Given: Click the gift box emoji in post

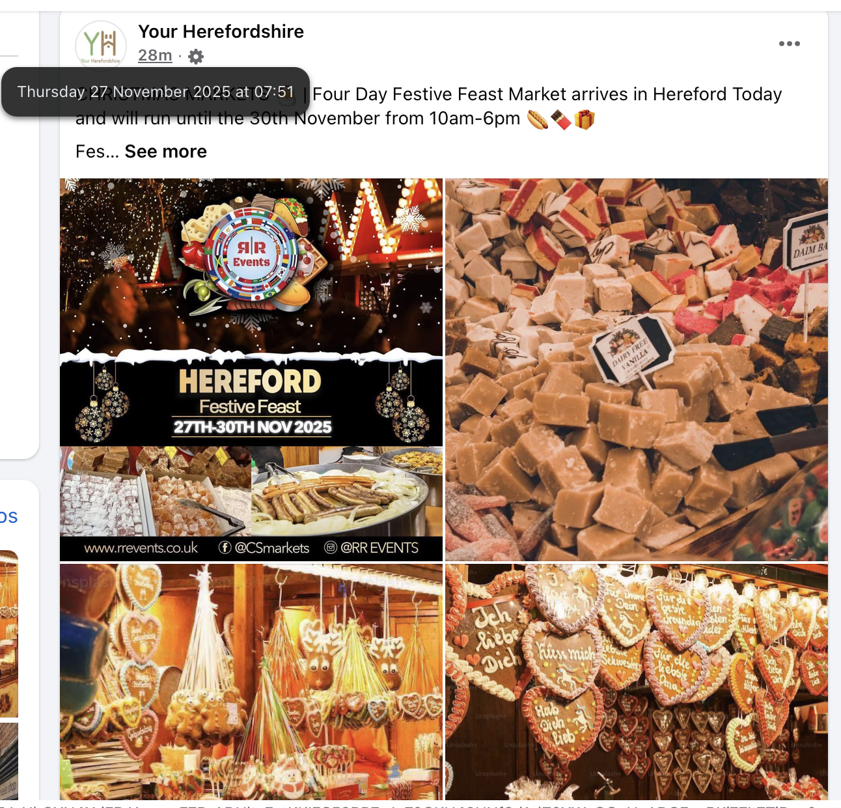Looking at the screenshot, I should [x=585, y=120].
